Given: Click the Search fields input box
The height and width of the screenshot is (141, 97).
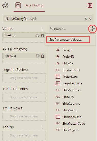Looking at the screenshot, I should tap(68, 29).
